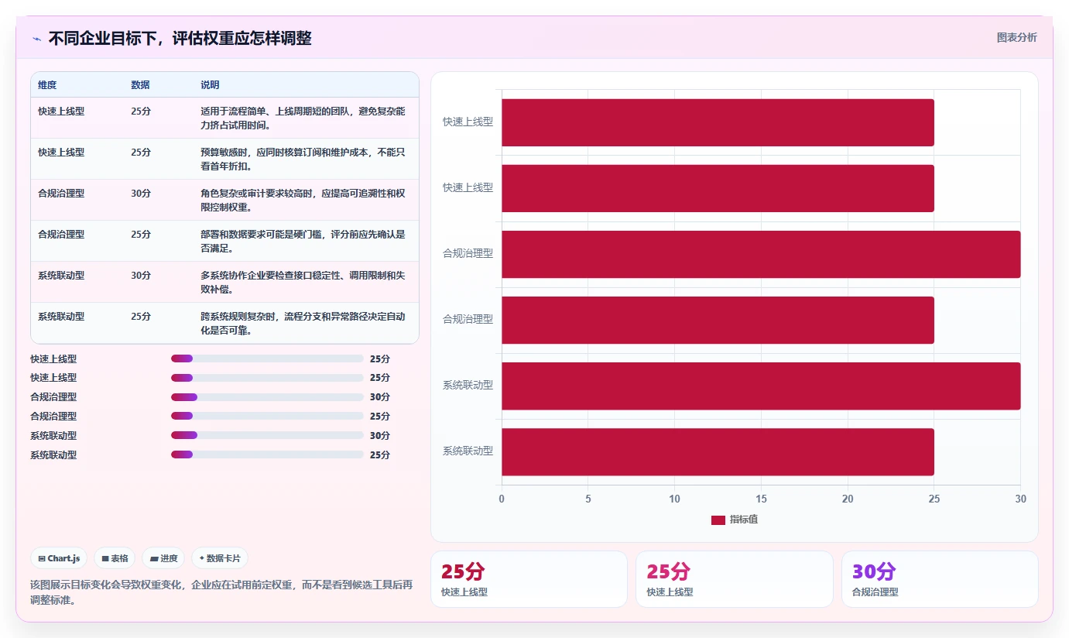The height and width of the screenshot is (638, 1069).
Task: Select the 数据卡片 tag chip
Action: (220, 558)
